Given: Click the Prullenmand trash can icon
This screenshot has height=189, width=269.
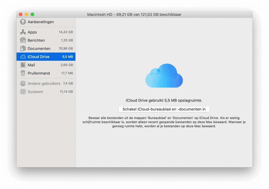Looking at the screenshot, I should click(23, 73).
